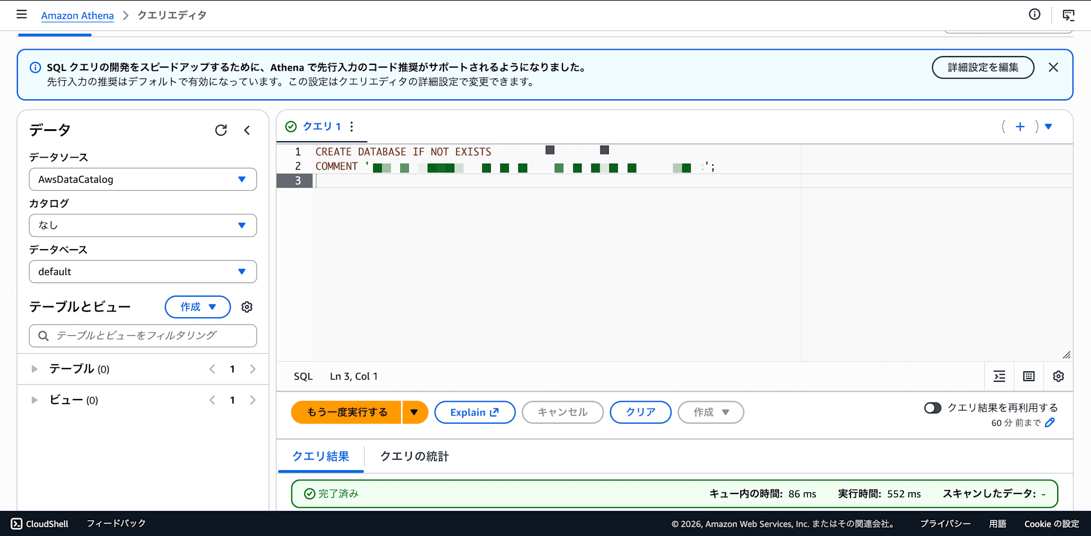Image resolution: width=1091 pixels, height=536 pixels.
Task: Go to previous page of ビュー
Action: coord(212,400)
